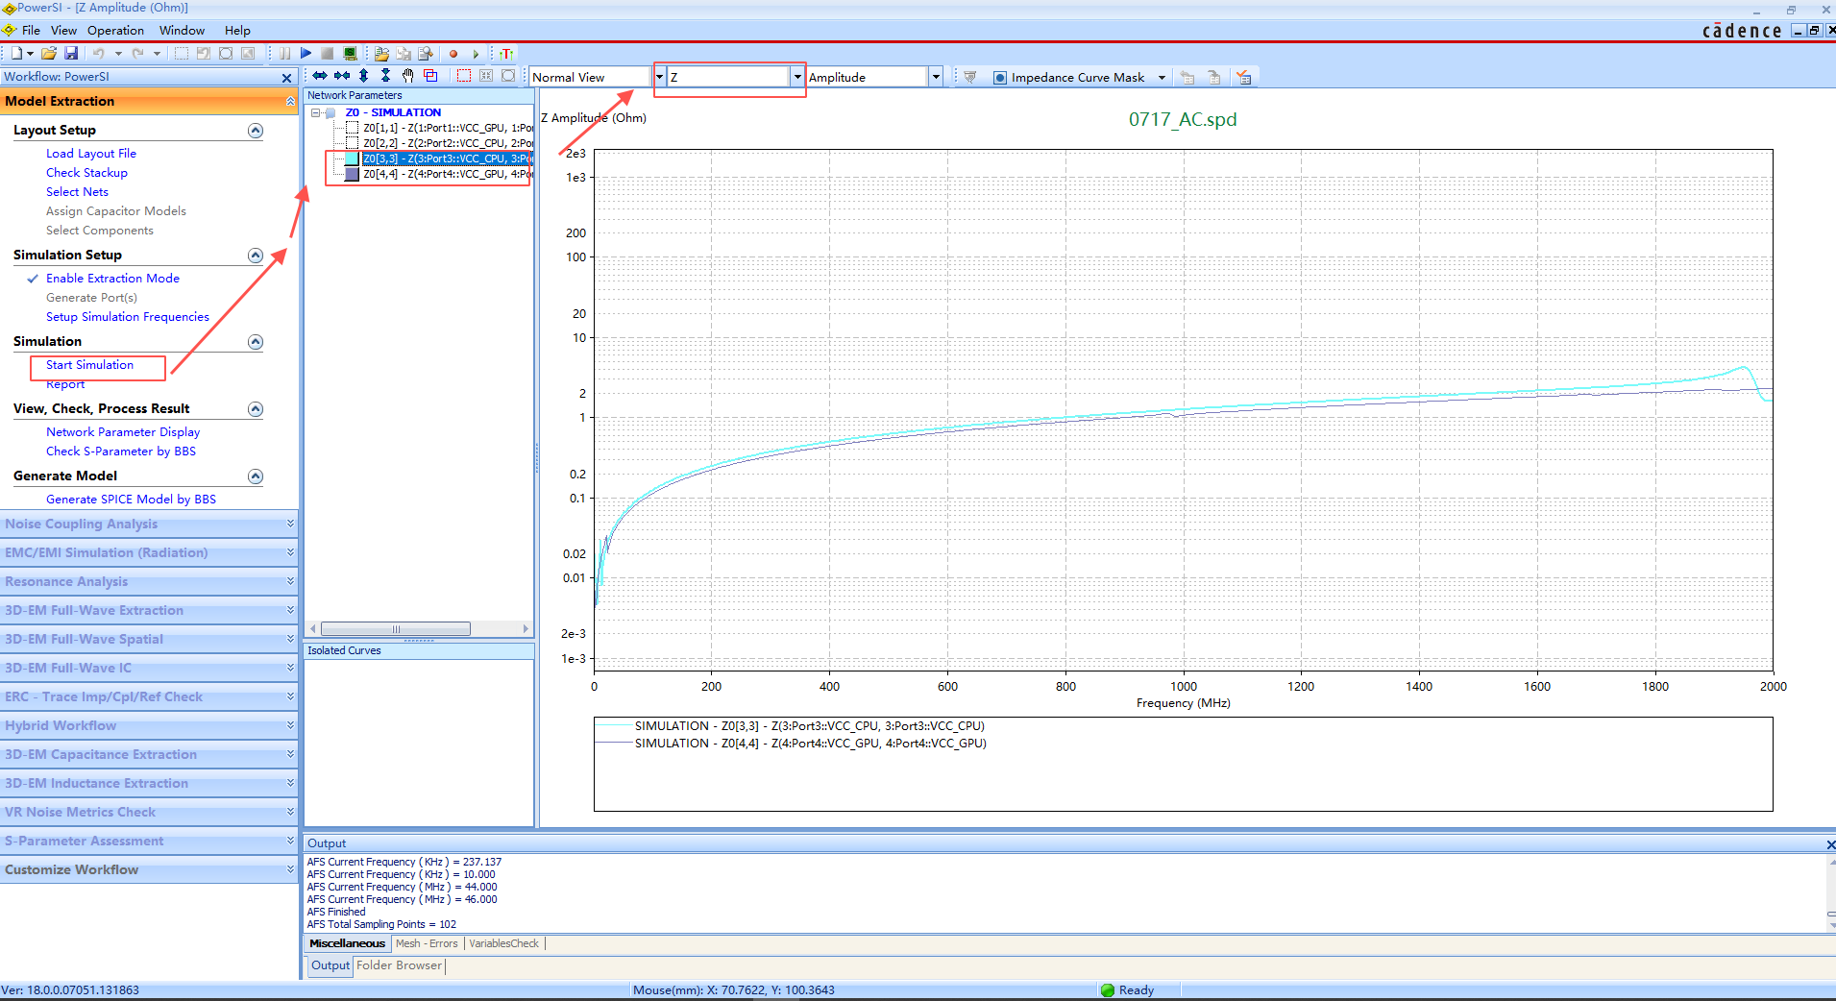Image resolution: width=1836 pixels, height=1001 pixels.
Task: Click the New file icon
Action: [x=16, y=54]
